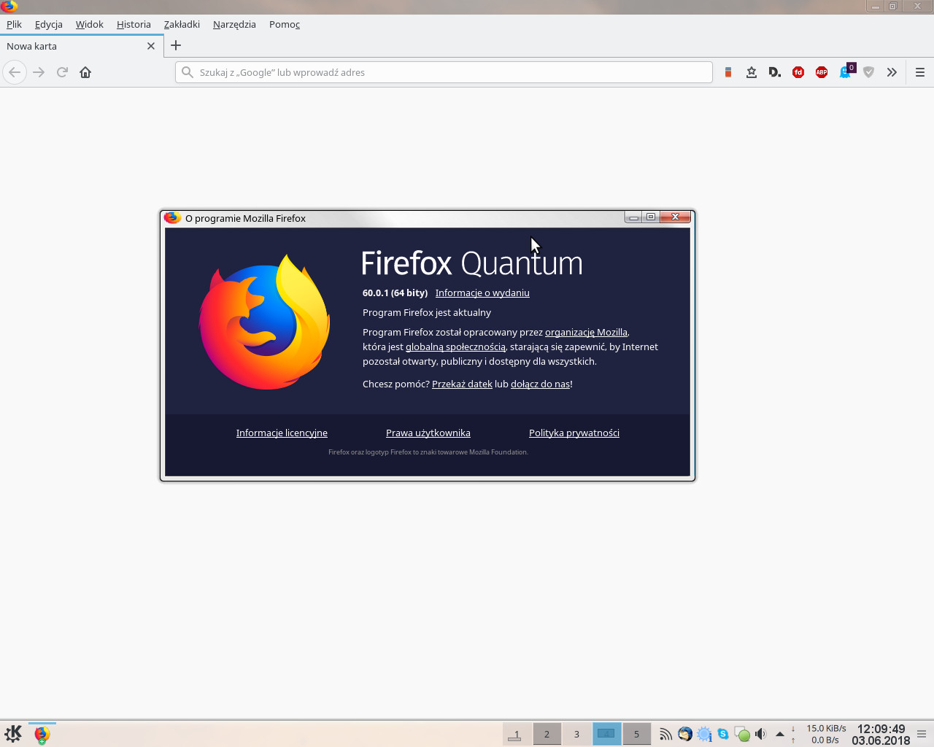The height and width of the screenshot is (747, 934).
Task: Go back using the back arrow button
Action: coord(15,72)
